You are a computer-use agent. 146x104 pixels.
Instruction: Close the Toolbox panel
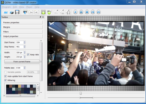click(x=43, y=17)
